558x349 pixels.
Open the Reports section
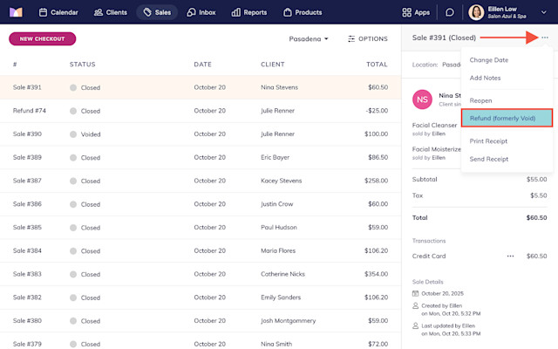pyautogui.click(x=249, y=12)
